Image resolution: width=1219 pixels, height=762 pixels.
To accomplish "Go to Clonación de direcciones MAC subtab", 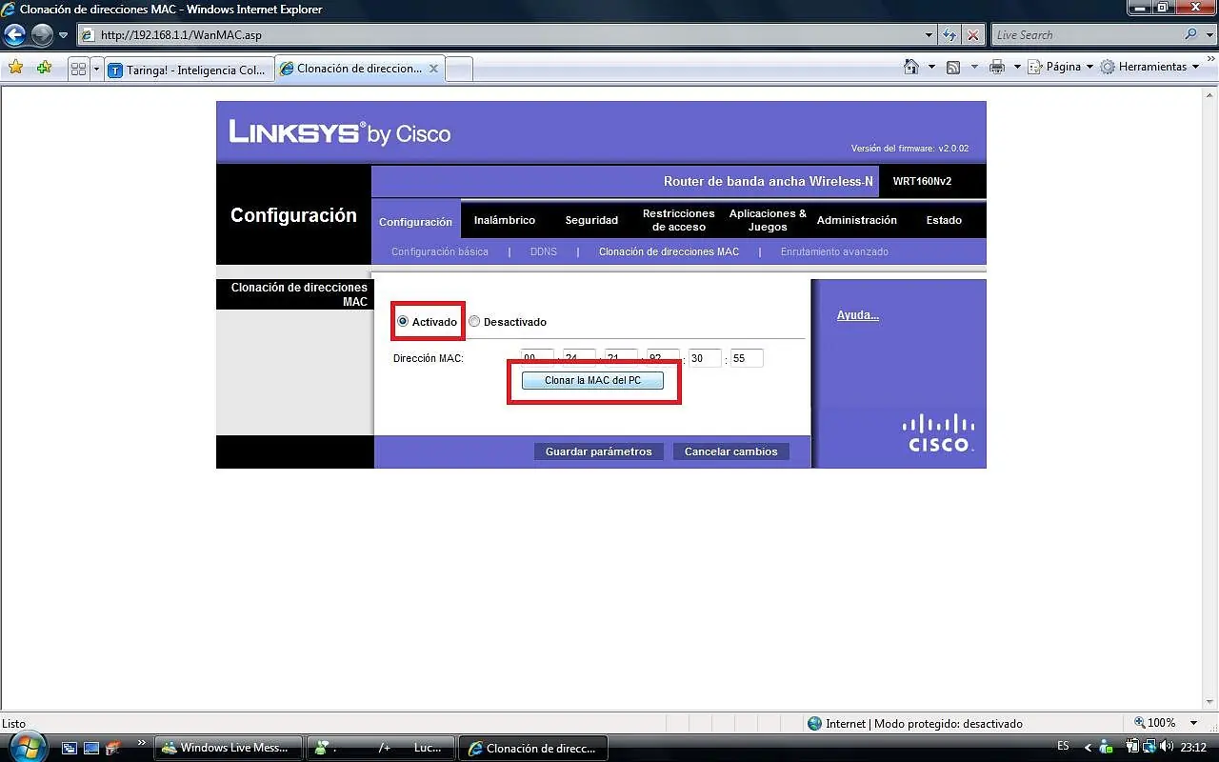I will pyautogui.click(x=669, y=251).
